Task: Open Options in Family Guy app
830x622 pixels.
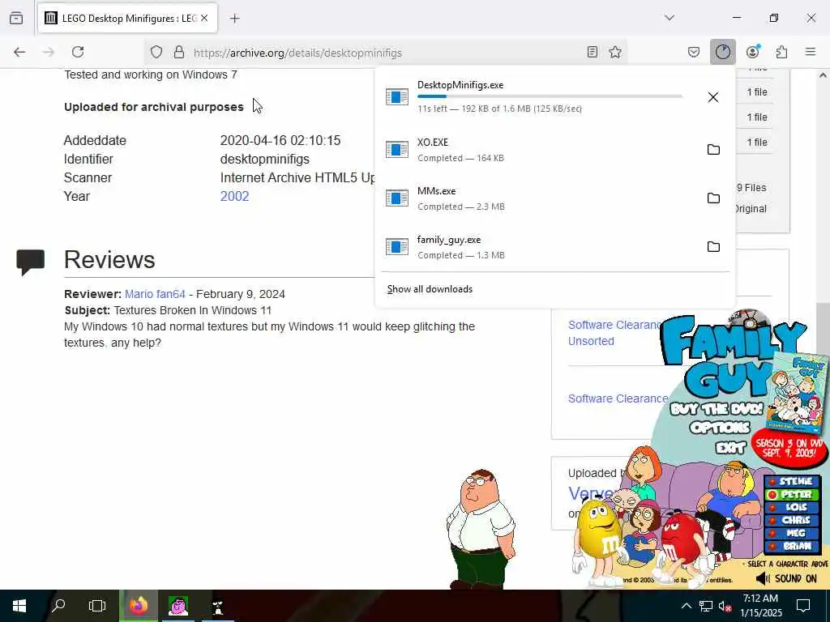Action: click(720, 428)
